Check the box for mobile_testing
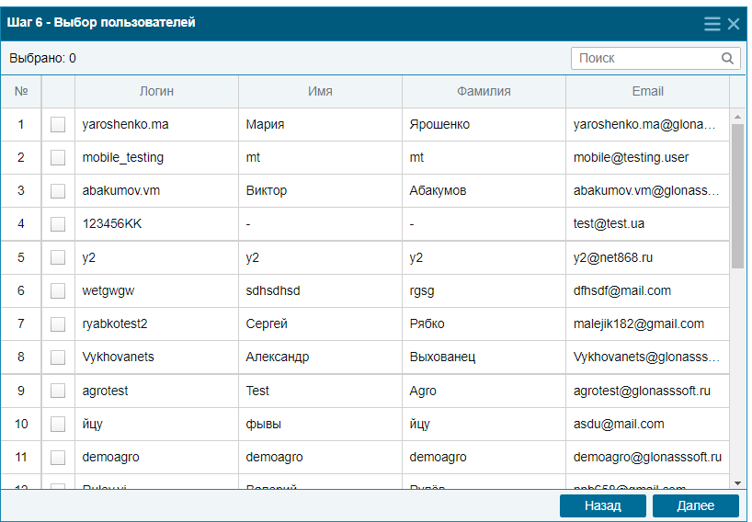Screen dimensions: 752x522 click(58, 158)
